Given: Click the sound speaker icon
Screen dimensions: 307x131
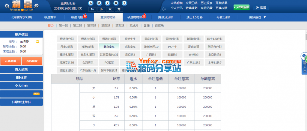Looking at the screenshot, I should tap(164, 9).
